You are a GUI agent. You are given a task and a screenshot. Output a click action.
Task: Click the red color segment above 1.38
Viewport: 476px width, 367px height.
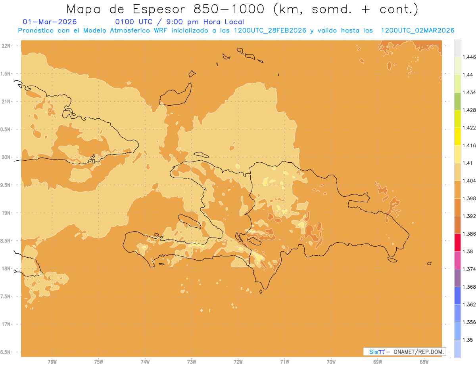pyautogui.click(x=457, y=243)
